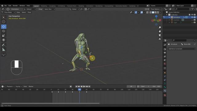The height and width of the screenshot is (111, 197).
Task: Click the pan view hand icon
Action: [x=160, y=31]
